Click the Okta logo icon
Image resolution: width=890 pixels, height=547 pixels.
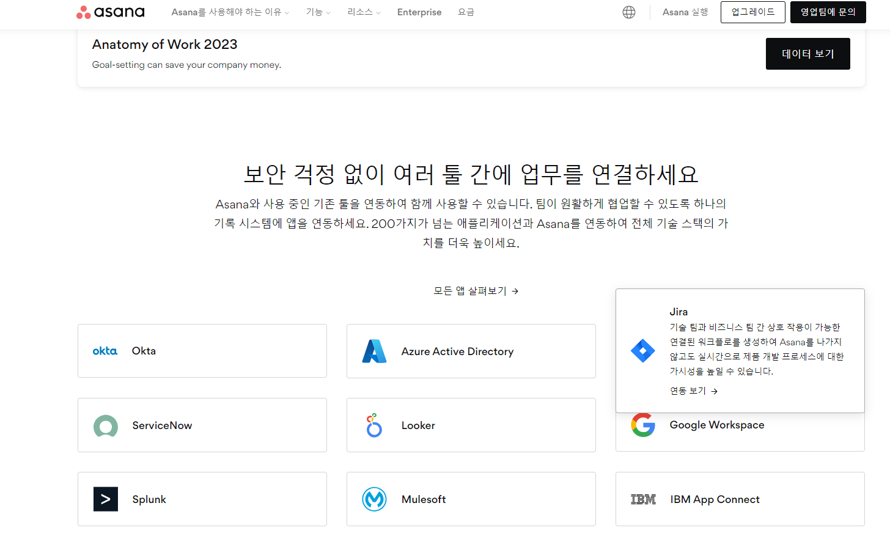(105, 351)
